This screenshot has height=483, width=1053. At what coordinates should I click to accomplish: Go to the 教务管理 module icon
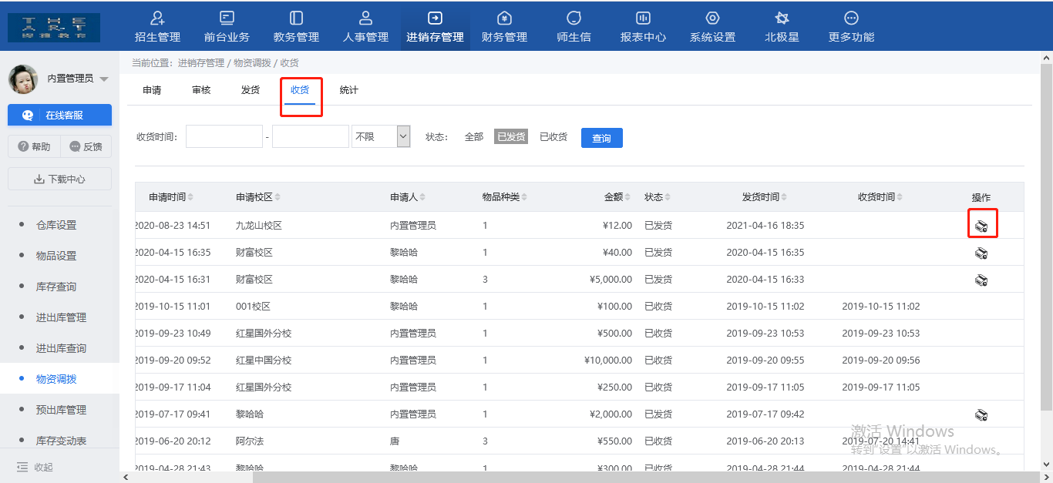(296, 18)
